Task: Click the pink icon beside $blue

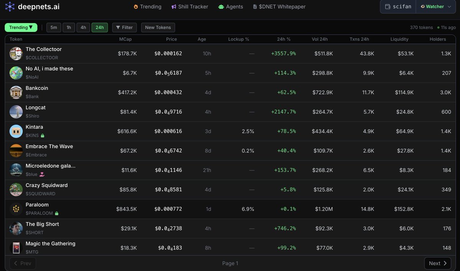Action: coord(42,174)
